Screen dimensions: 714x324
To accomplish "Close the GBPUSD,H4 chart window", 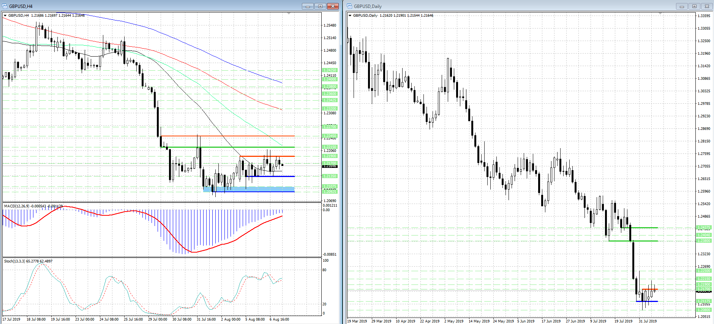I will click(x=333, y=6).
